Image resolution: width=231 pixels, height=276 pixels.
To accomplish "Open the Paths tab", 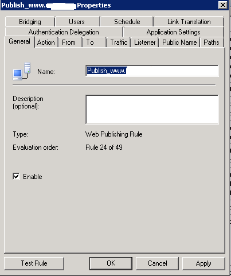I will point(212,42).
